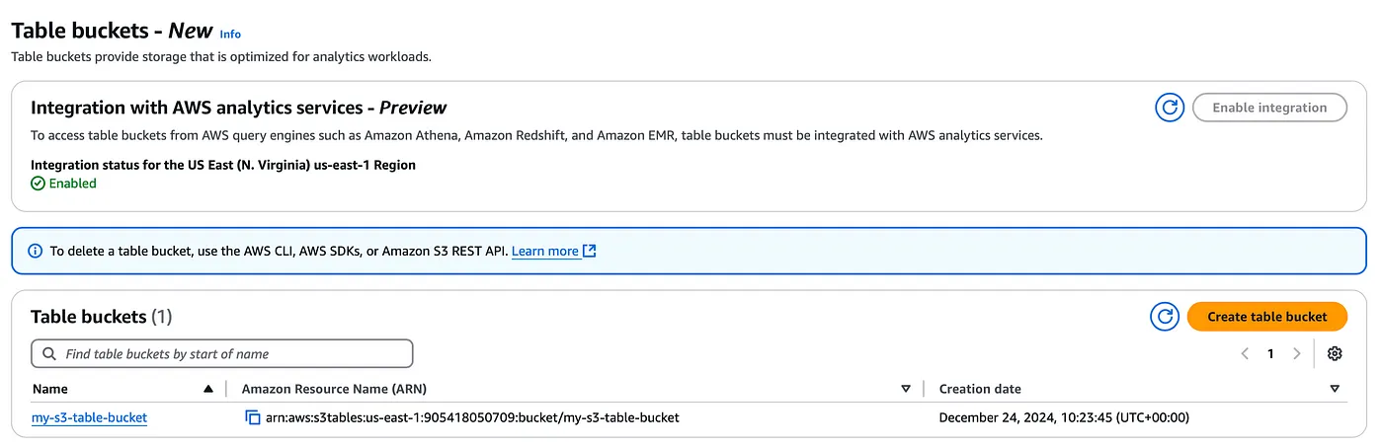Sort by Creation date arrow

point(1335,389)
